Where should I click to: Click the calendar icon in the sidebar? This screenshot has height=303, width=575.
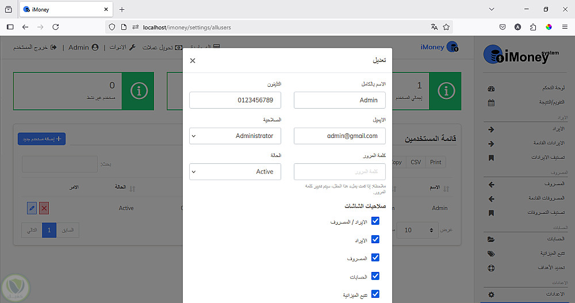[x=492, y=103]
